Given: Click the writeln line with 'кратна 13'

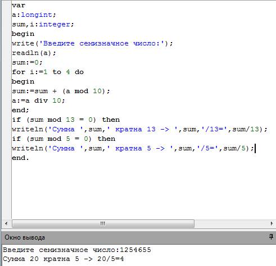Looking at the screenshot, I should point(139,129).
